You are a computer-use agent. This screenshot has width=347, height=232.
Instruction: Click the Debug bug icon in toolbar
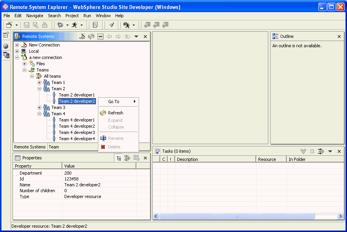click(60, 25)
